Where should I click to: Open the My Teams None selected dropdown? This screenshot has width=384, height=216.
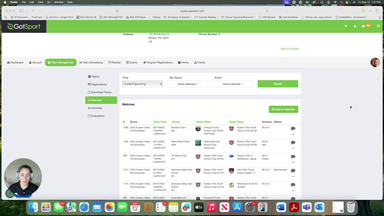(187, 84)
